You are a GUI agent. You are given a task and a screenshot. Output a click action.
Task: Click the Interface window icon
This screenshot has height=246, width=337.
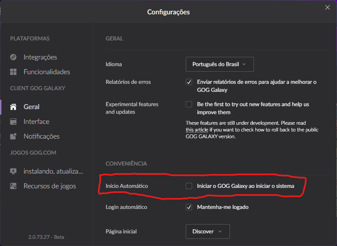(x=13, y=122)
